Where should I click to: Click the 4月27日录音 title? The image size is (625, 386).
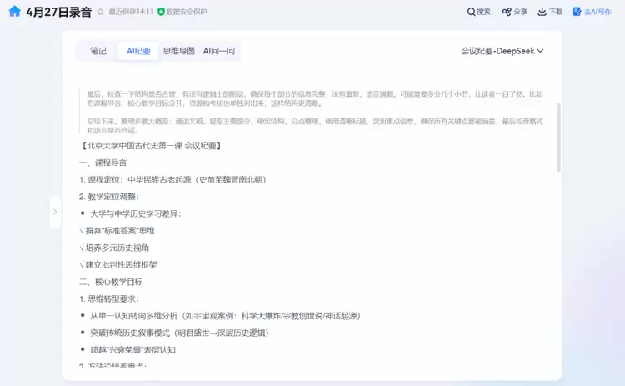pyautogui.click(x=58, y=13)
